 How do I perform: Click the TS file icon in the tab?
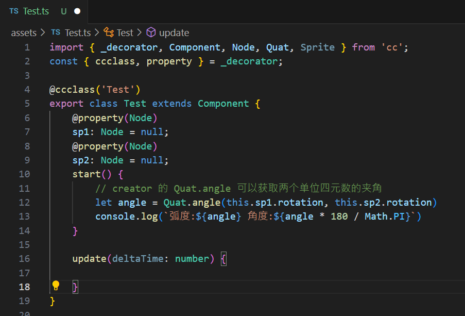(13, 11)
